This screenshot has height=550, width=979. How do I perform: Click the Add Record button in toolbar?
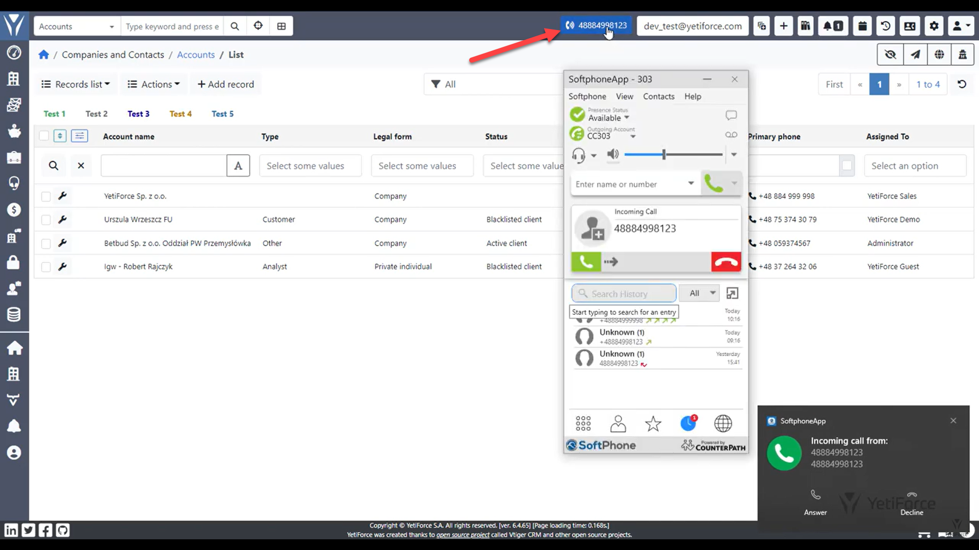click(225, 84)
